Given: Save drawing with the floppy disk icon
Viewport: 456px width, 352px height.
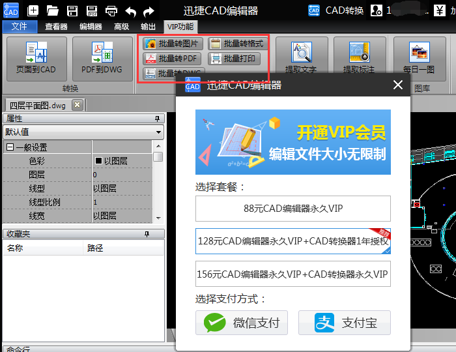Looking at the screenshot, I should [x=72, y=11].
